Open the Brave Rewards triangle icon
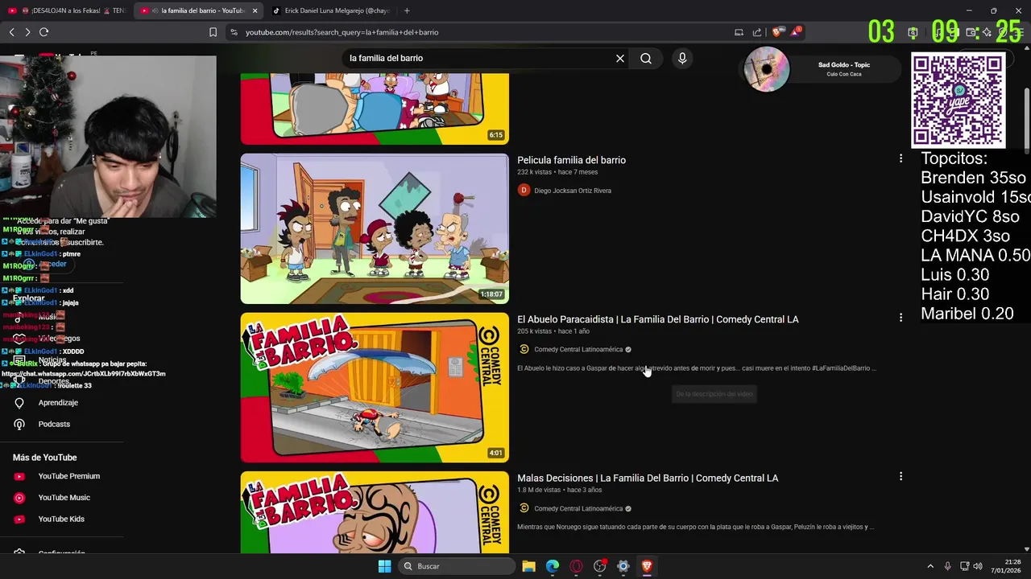1031x579 pixels. (796, 32)
